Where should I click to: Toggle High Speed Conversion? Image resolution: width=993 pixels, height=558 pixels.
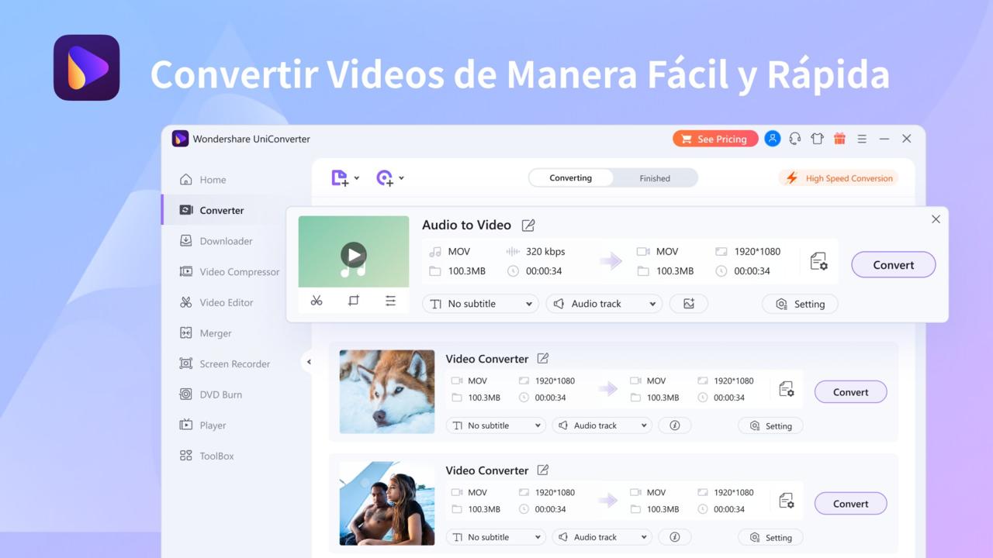pos(839,178)
